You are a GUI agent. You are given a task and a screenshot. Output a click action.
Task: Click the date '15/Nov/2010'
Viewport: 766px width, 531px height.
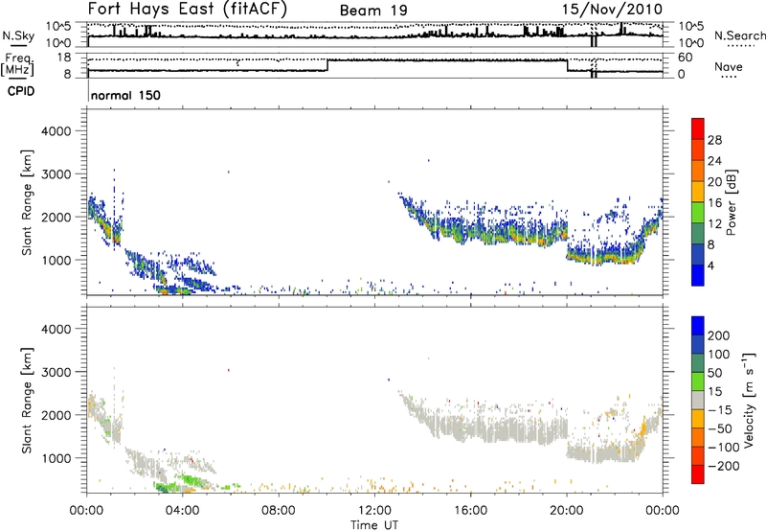click(612, 10)
